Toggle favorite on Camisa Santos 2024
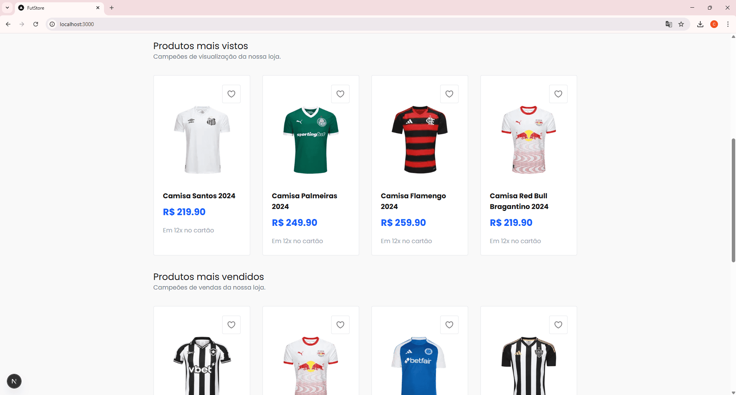736x395 pixels. click(231, 94)
